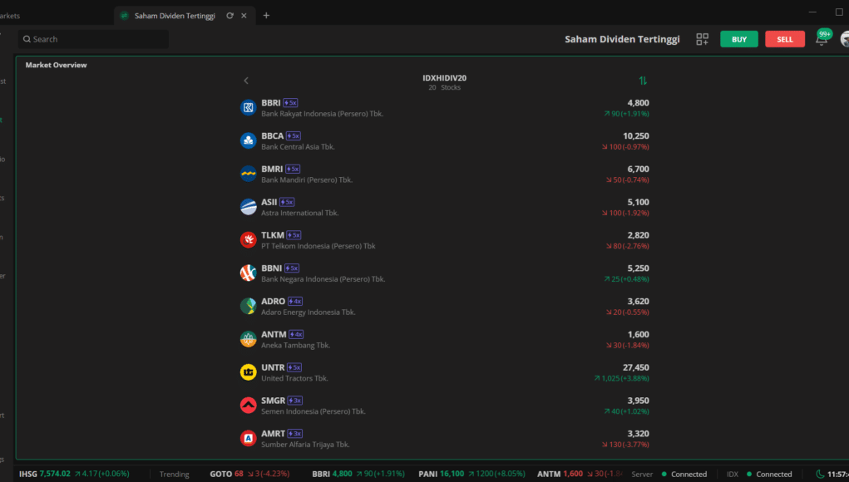Click the 5x boost badge beside BBCA

(x=291, y=135)
